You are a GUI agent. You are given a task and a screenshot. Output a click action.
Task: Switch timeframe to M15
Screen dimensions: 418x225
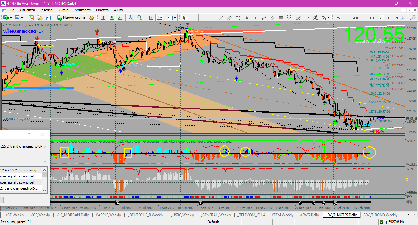pyautogui.click(x=346, y=18)
